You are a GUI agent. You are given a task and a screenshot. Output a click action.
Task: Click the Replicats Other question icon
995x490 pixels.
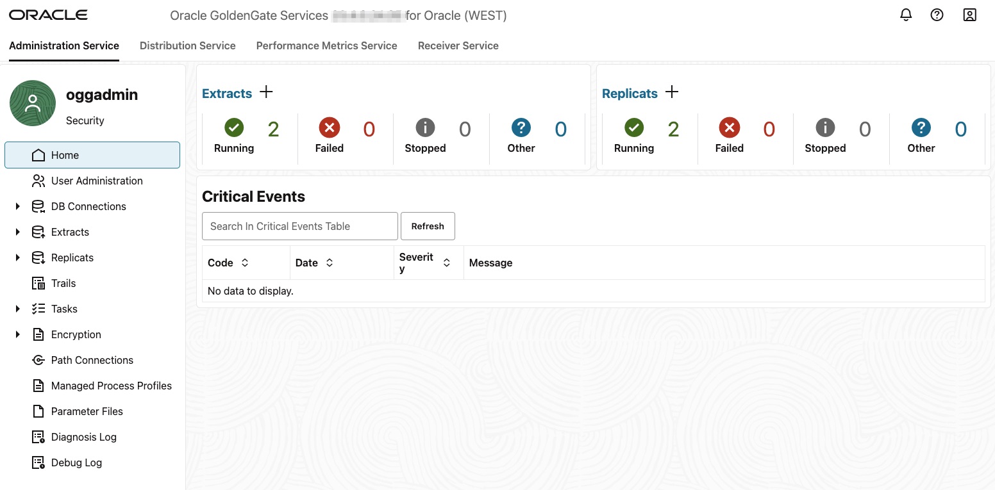pyautogui.click(x=921, y=128)
